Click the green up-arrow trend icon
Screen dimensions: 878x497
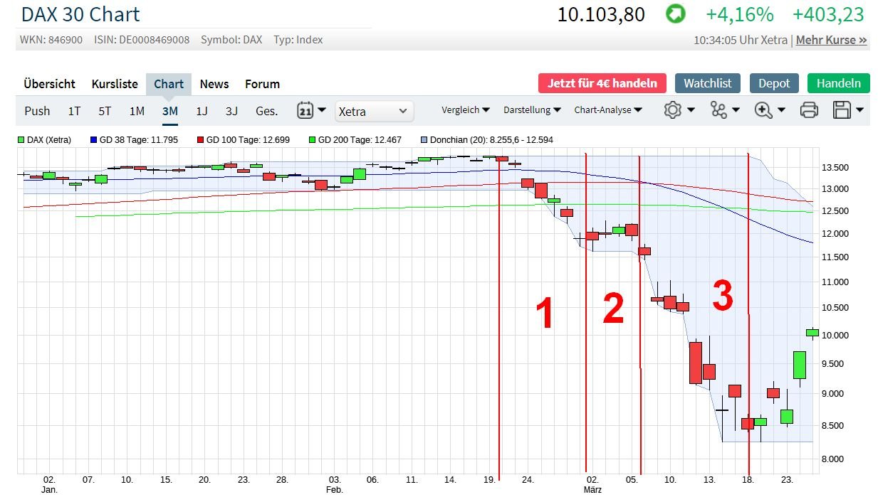675,14
